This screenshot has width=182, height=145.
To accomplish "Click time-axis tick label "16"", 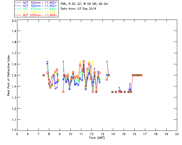I will coord(135,134).
